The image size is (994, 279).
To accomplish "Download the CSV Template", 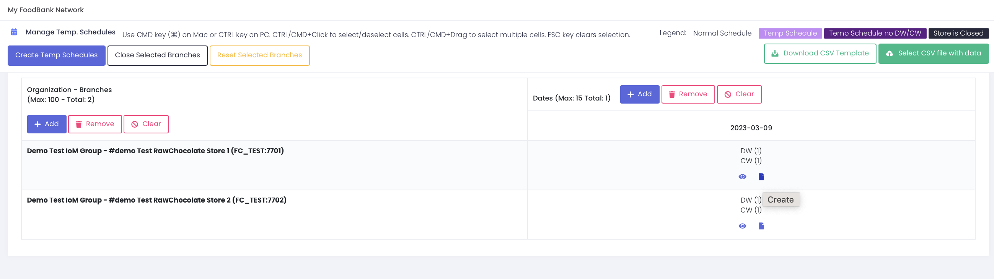I will click(x=820, y=53).
